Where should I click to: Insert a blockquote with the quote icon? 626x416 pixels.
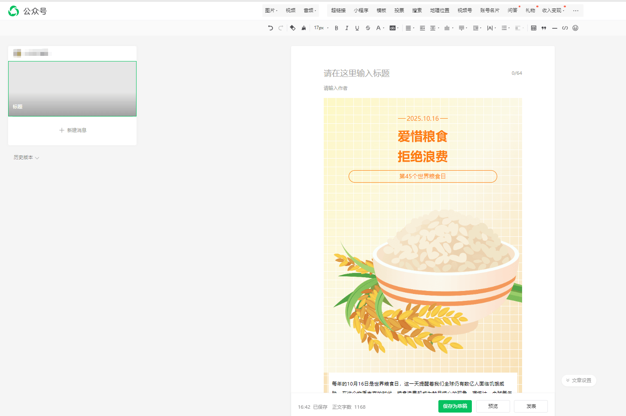coord(544,28)
